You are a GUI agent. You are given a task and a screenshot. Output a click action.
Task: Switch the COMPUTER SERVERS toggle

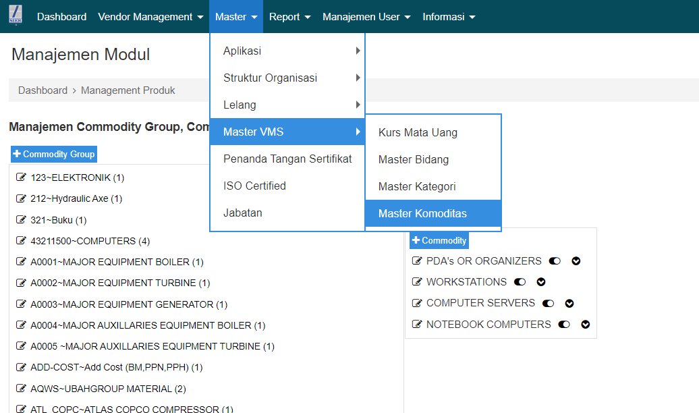click(548, 304)
